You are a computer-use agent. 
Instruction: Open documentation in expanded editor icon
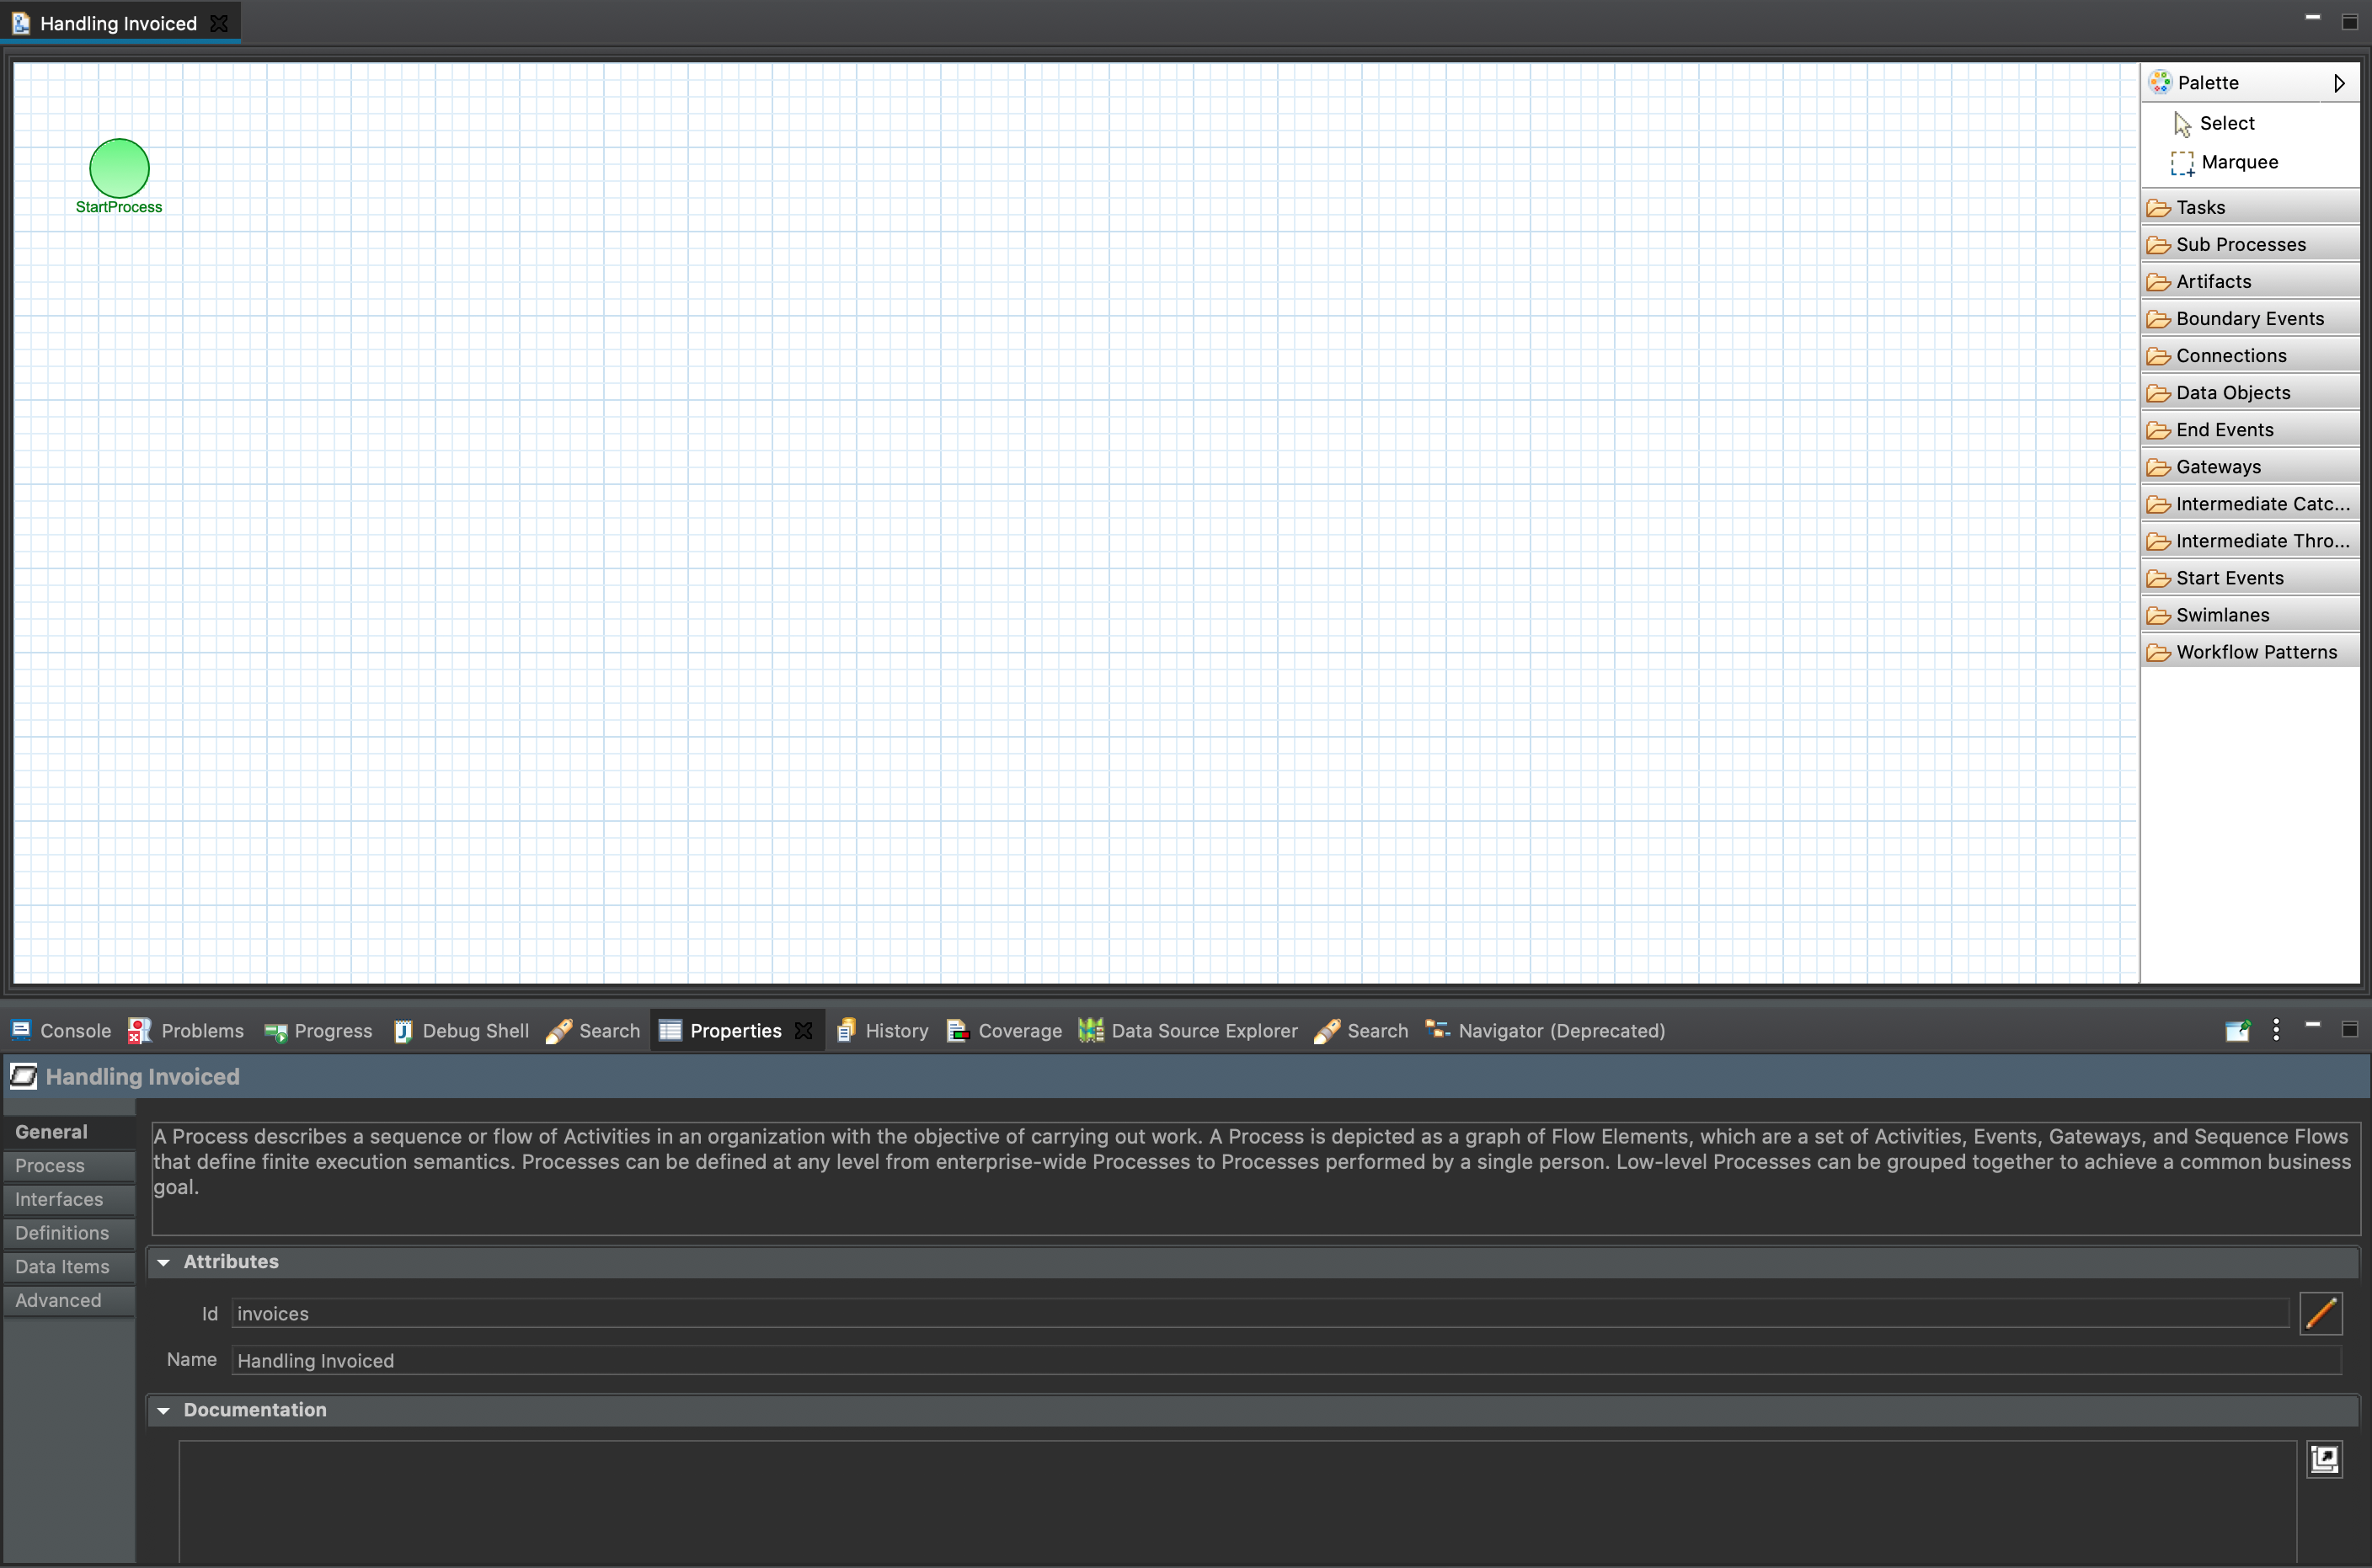2324,1459
